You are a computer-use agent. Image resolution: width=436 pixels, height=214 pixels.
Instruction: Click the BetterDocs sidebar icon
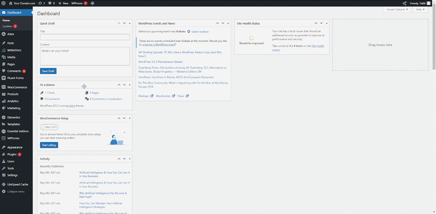(4, 50)
